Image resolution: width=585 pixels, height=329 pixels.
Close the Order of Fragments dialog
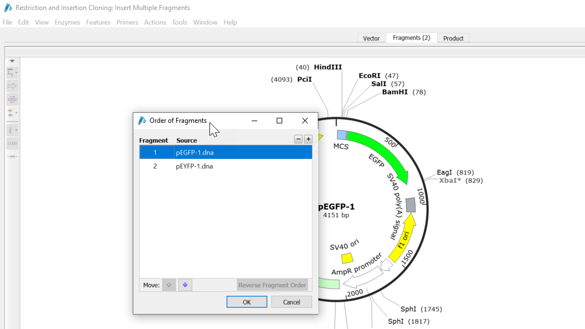point(305,121)
